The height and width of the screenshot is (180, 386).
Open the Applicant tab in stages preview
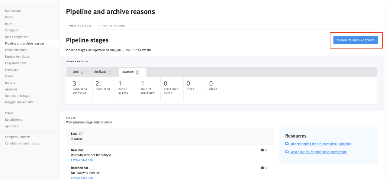click(102, 72)
